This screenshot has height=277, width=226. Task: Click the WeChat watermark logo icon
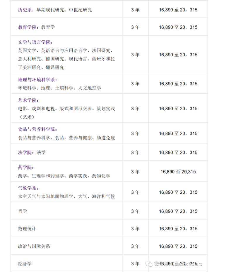149,264
